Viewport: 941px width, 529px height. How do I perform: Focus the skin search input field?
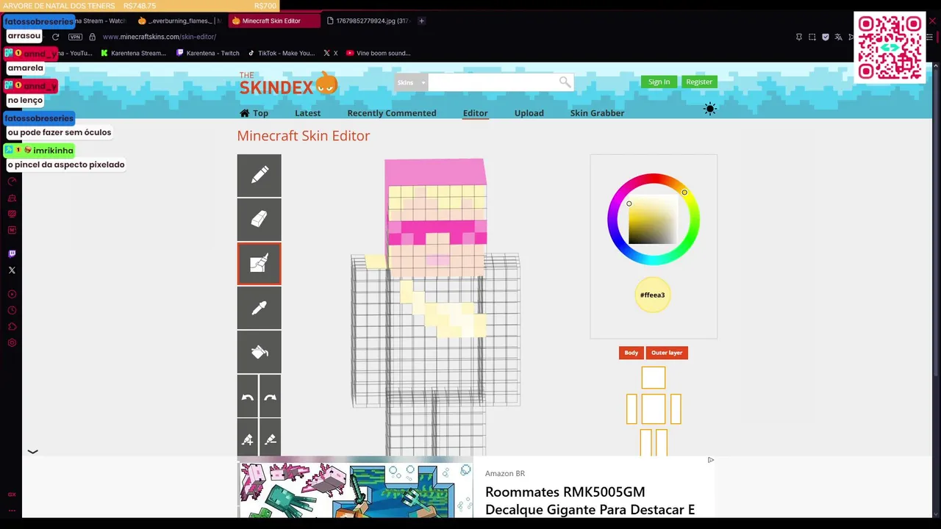(493, 82)
